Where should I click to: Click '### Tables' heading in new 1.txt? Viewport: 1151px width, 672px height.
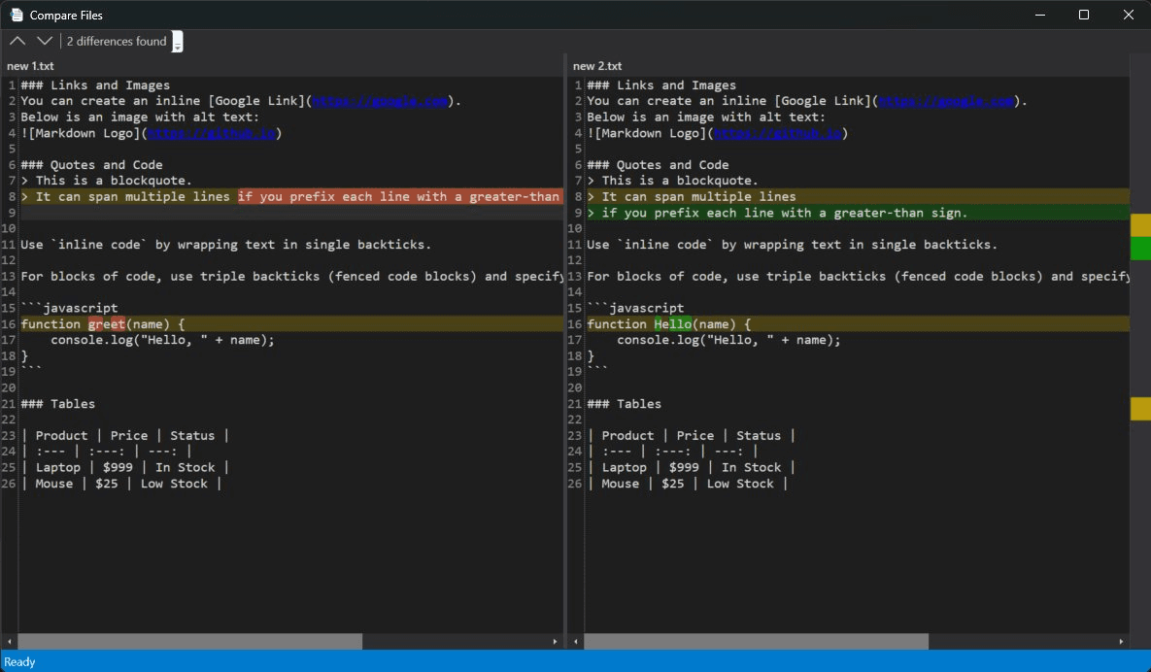[x=58, y=404]
